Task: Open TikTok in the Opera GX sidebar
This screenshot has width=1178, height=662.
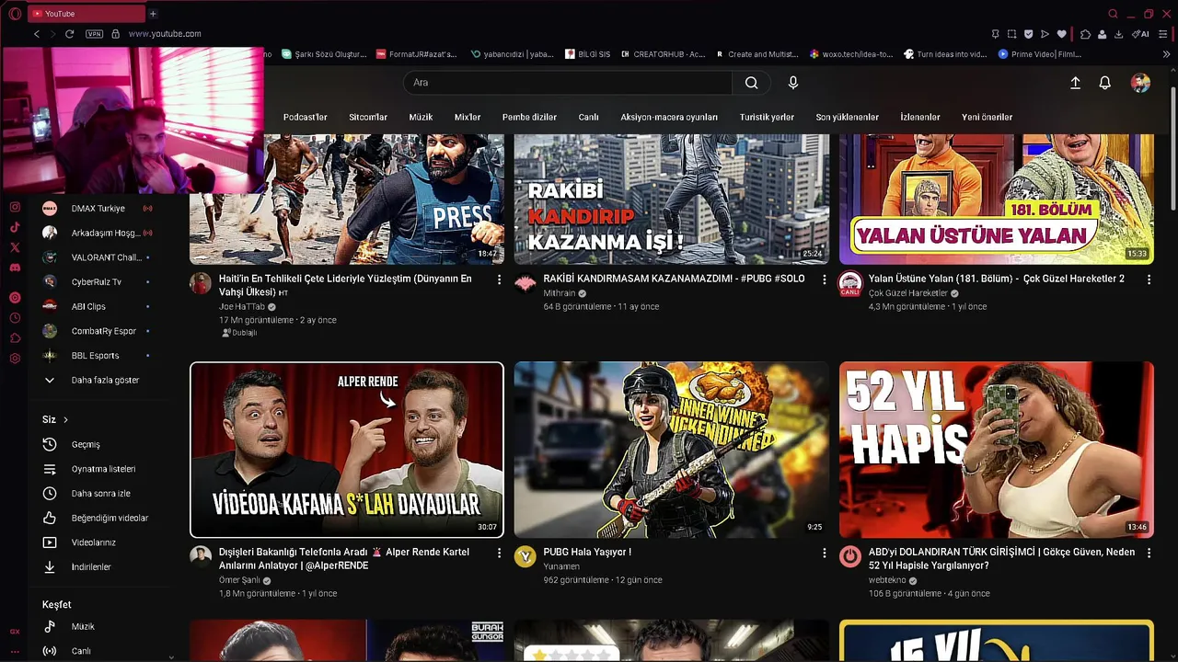Action: coord(15,227)
